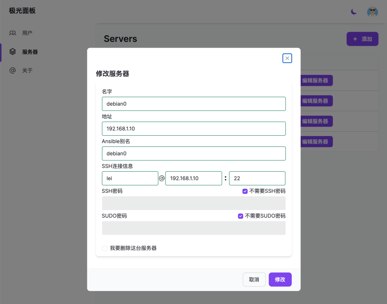Viewport: 387px width, 304px height.
Task: Open profile via the avatar icon
Action: (x=372, y=12)
